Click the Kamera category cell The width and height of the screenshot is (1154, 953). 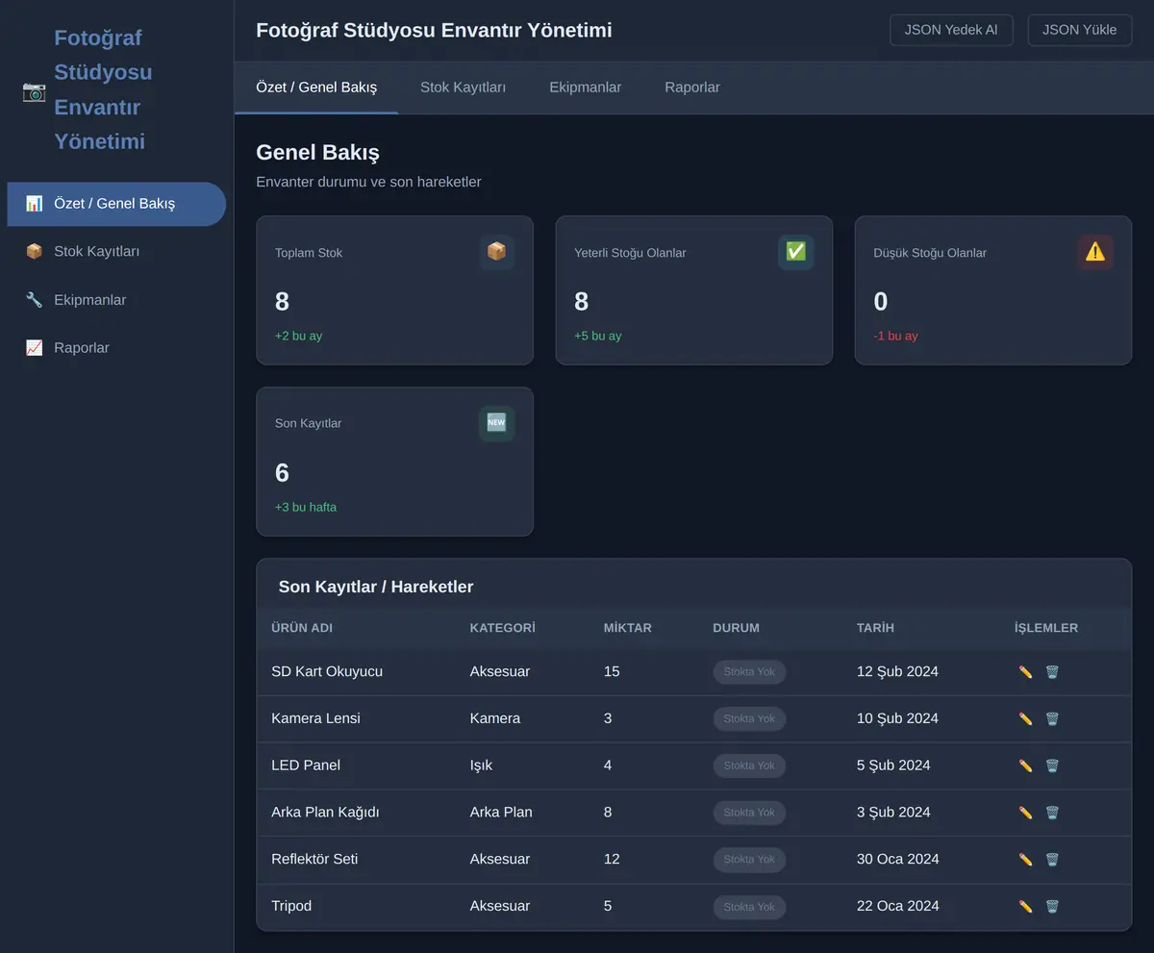pos(495,718)
